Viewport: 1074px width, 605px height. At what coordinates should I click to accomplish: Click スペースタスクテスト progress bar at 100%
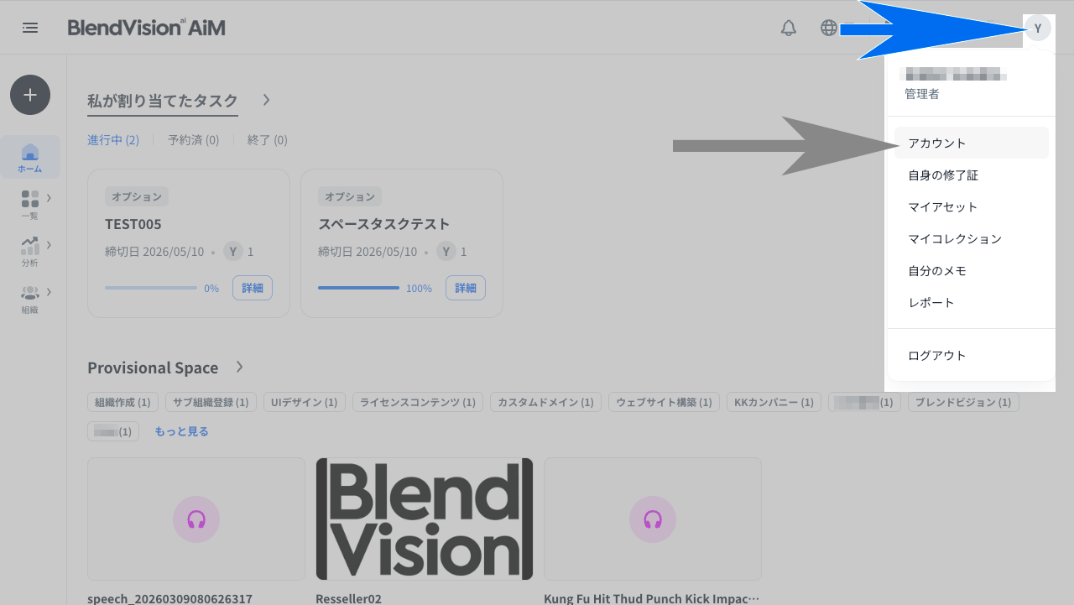(358, 288)
